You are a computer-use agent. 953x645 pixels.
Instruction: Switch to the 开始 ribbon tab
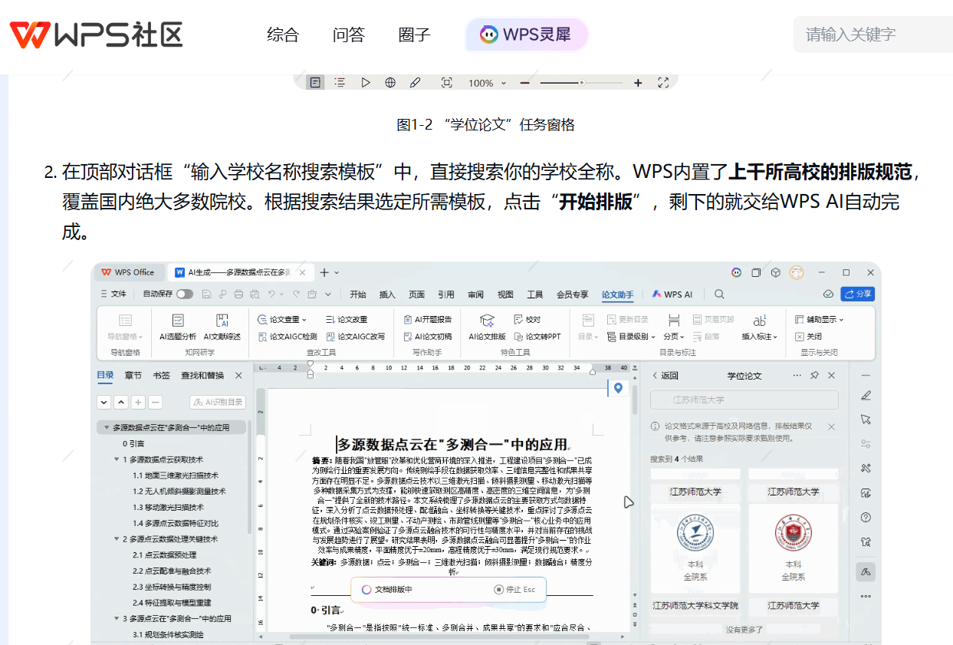[x=358, y=295]
